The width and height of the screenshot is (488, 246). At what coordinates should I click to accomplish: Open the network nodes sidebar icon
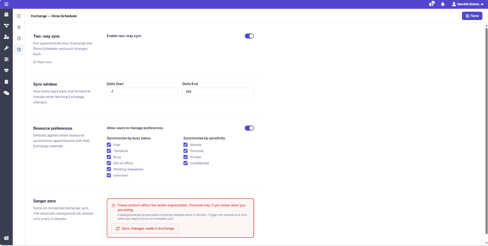pyautogui.click(x=6, y=26)
